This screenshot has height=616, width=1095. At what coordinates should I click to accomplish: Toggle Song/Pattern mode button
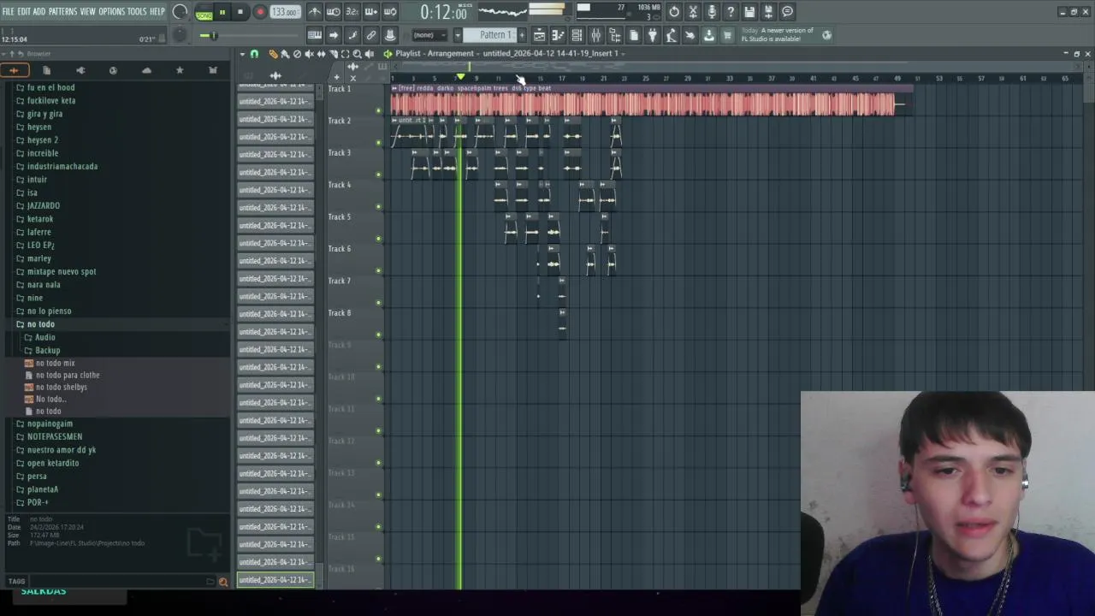(204, 13)
